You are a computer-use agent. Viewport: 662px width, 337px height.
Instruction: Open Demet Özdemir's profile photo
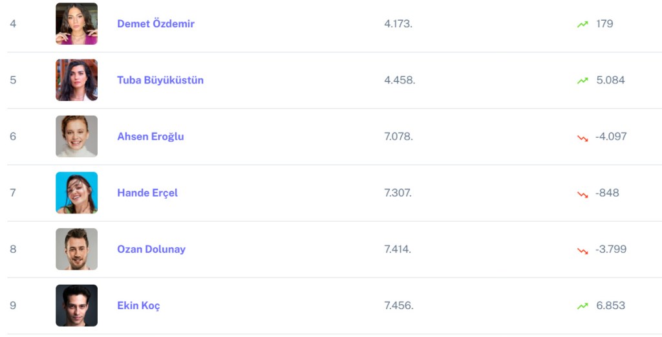click(76, 24)
